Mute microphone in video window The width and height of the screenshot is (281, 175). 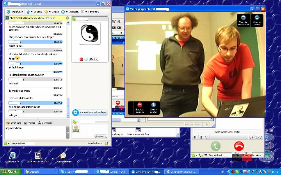pyautogui.click(x=154, y=108)
